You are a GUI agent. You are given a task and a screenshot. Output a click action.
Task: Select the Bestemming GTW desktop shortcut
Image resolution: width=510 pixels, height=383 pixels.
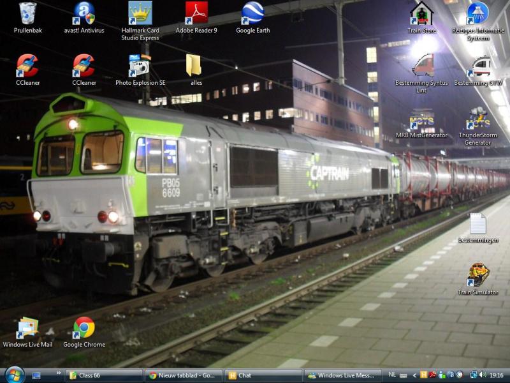coord(477,71)
